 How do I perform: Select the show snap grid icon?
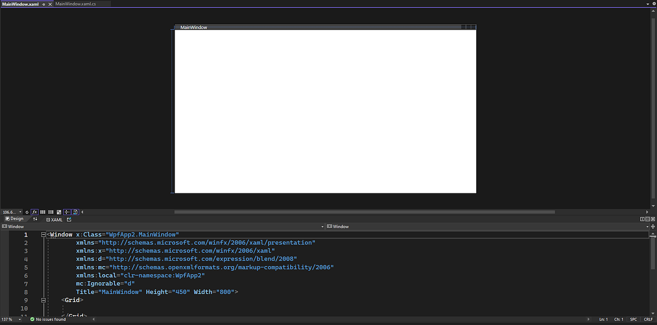point(42,212)
